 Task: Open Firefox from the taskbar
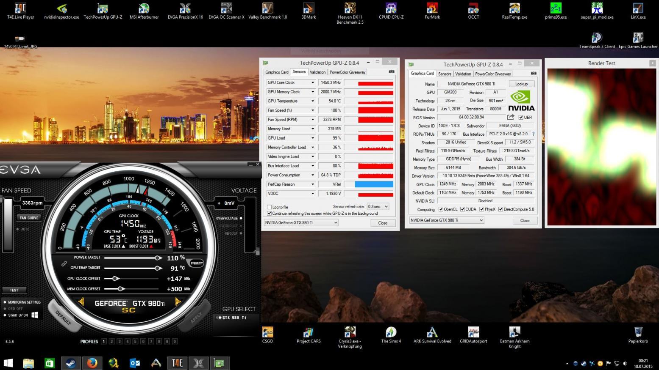(92, 363)
